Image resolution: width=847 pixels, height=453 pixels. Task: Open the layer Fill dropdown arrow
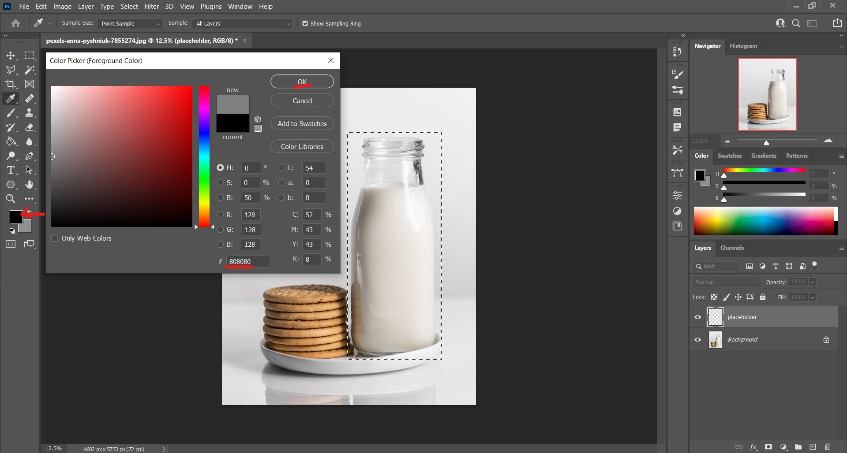(813, 297)
